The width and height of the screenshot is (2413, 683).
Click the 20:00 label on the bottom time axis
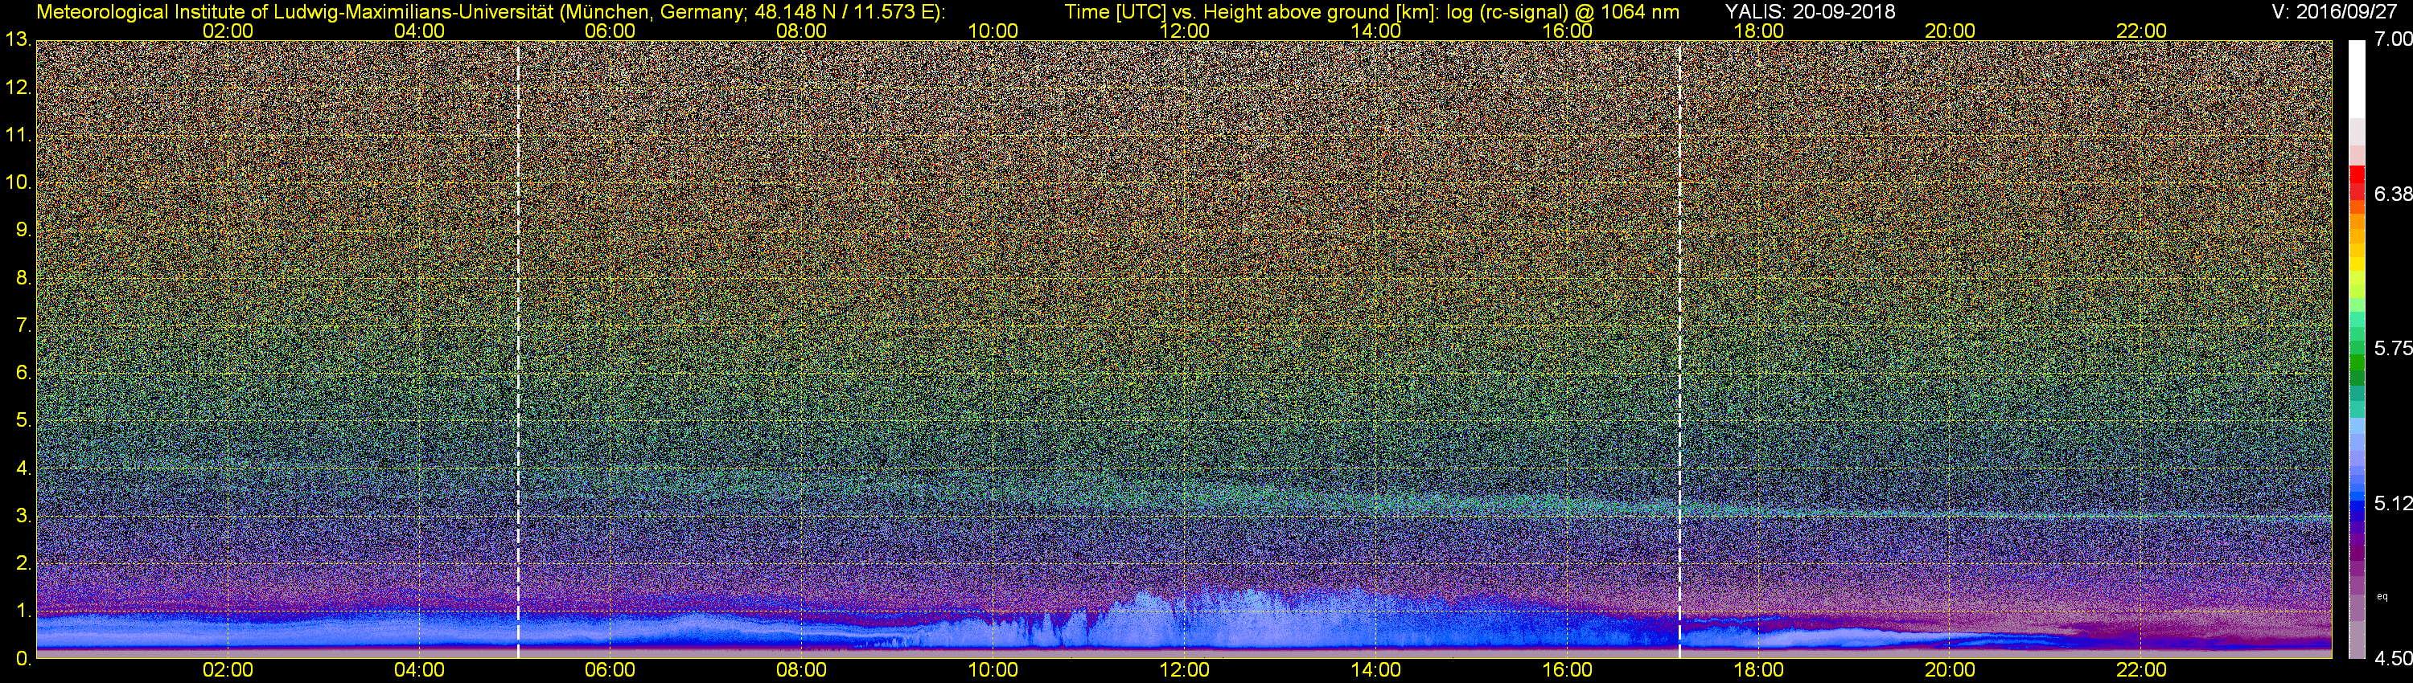pyautogui.click(x=1951, y=670)
